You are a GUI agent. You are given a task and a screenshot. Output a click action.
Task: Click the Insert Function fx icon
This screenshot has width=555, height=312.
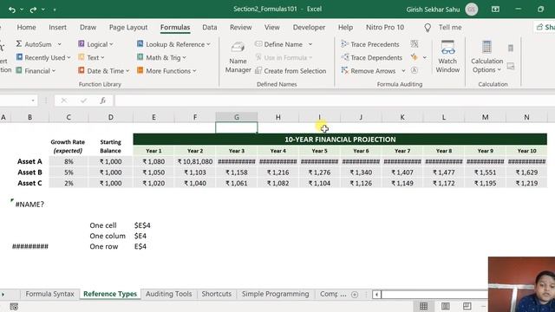102,101
